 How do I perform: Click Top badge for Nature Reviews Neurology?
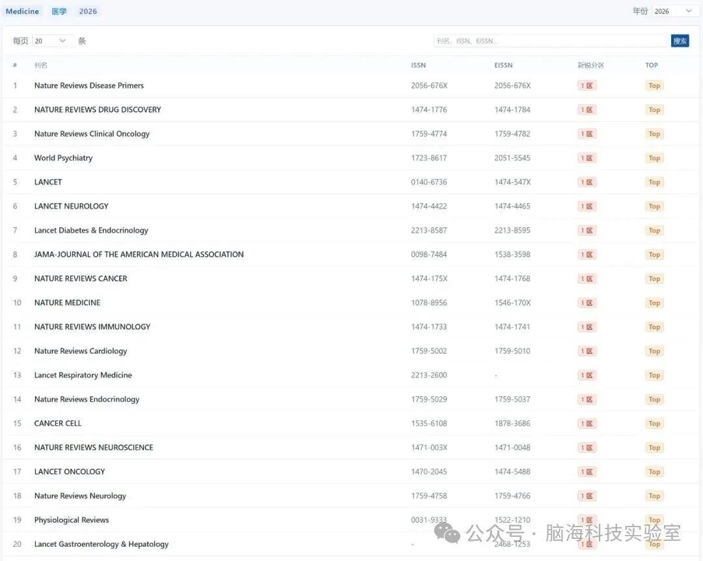(x=654, y=496)
